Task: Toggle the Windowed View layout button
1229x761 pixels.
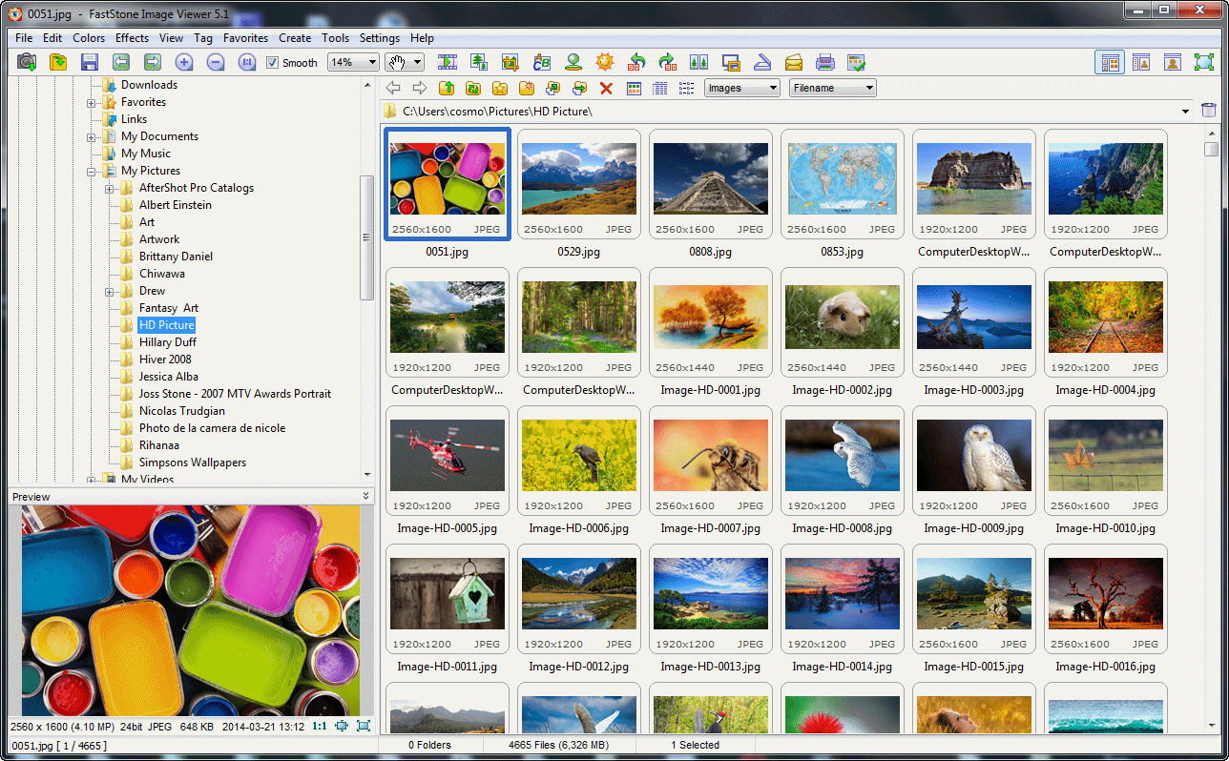Action: 1173,62
